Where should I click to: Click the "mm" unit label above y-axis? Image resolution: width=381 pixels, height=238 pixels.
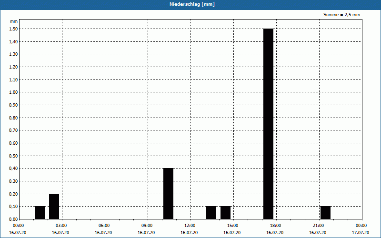[x=14, y=21]
